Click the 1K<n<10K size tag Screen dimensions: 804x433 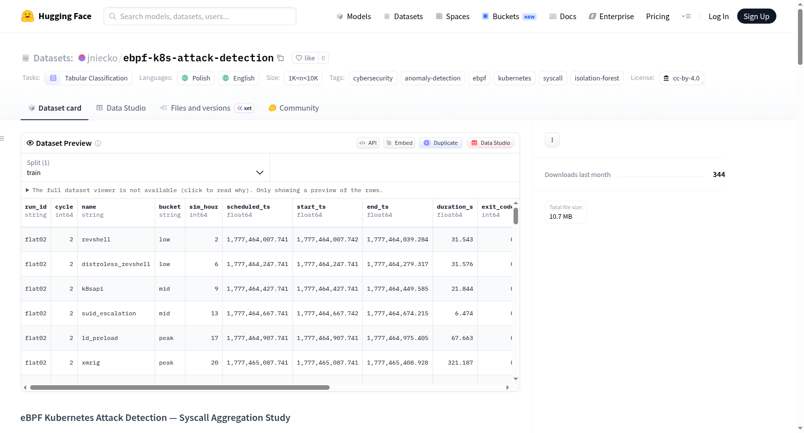click(303, 78)
